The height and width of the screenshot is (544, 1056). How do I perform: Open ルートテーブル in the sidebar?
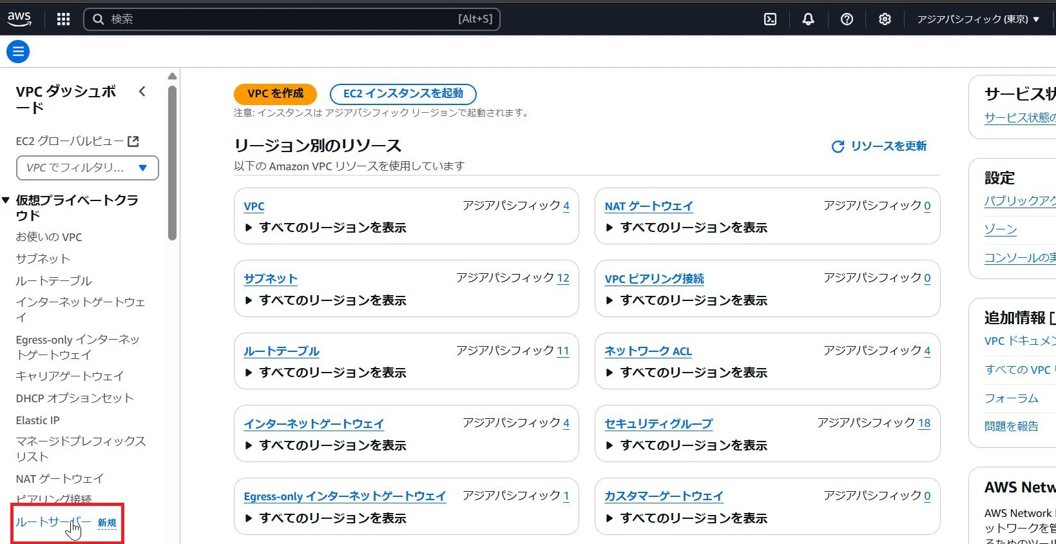click(x=54, y=281)
